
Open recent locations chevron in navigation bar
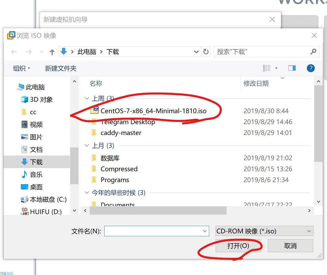point(41,52)
